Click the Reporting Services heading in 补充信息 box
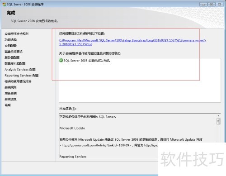Image resolution: width=226 pixels, height=176 pixels. [73, 157]
